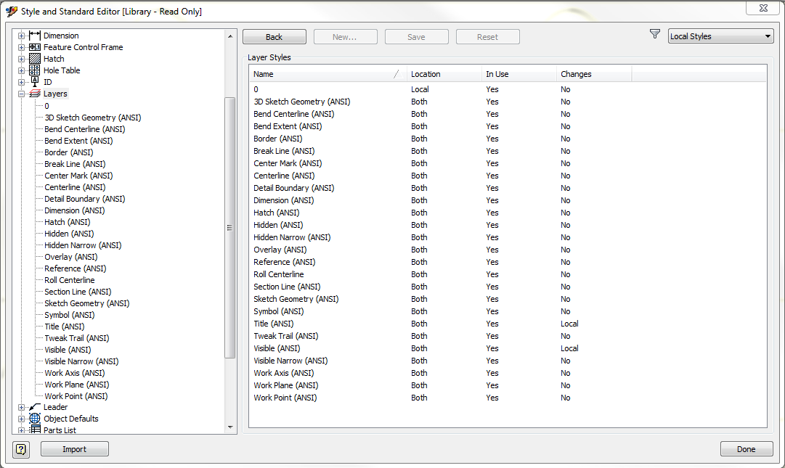Select Hidden Narrow (ANSI) in tree
785x468 pixels.
(83, 245)
